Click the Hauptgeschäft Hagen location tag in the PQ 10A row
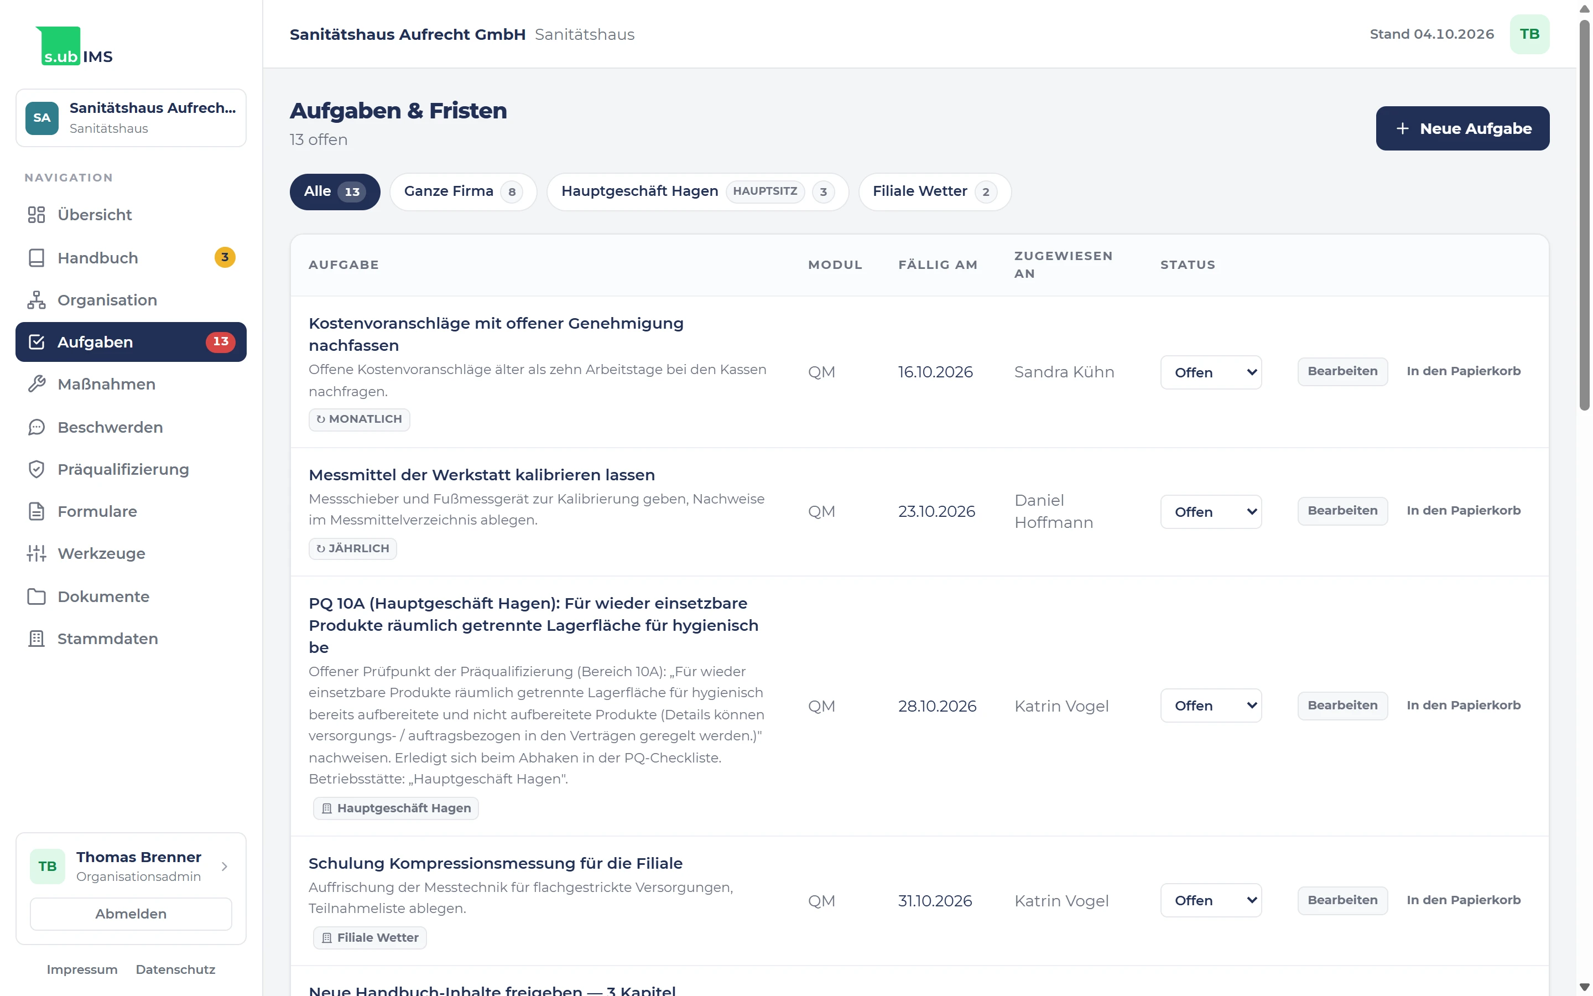The width and height of the screenshot is (1593, 996). coord(395,808)
